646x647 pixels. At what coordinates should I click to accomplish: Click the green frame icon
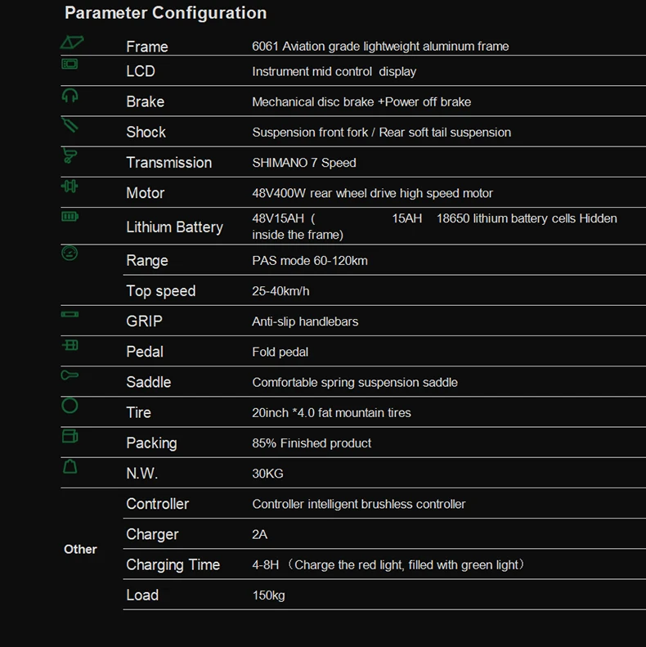pyautogui.click(x=72, y=42)
